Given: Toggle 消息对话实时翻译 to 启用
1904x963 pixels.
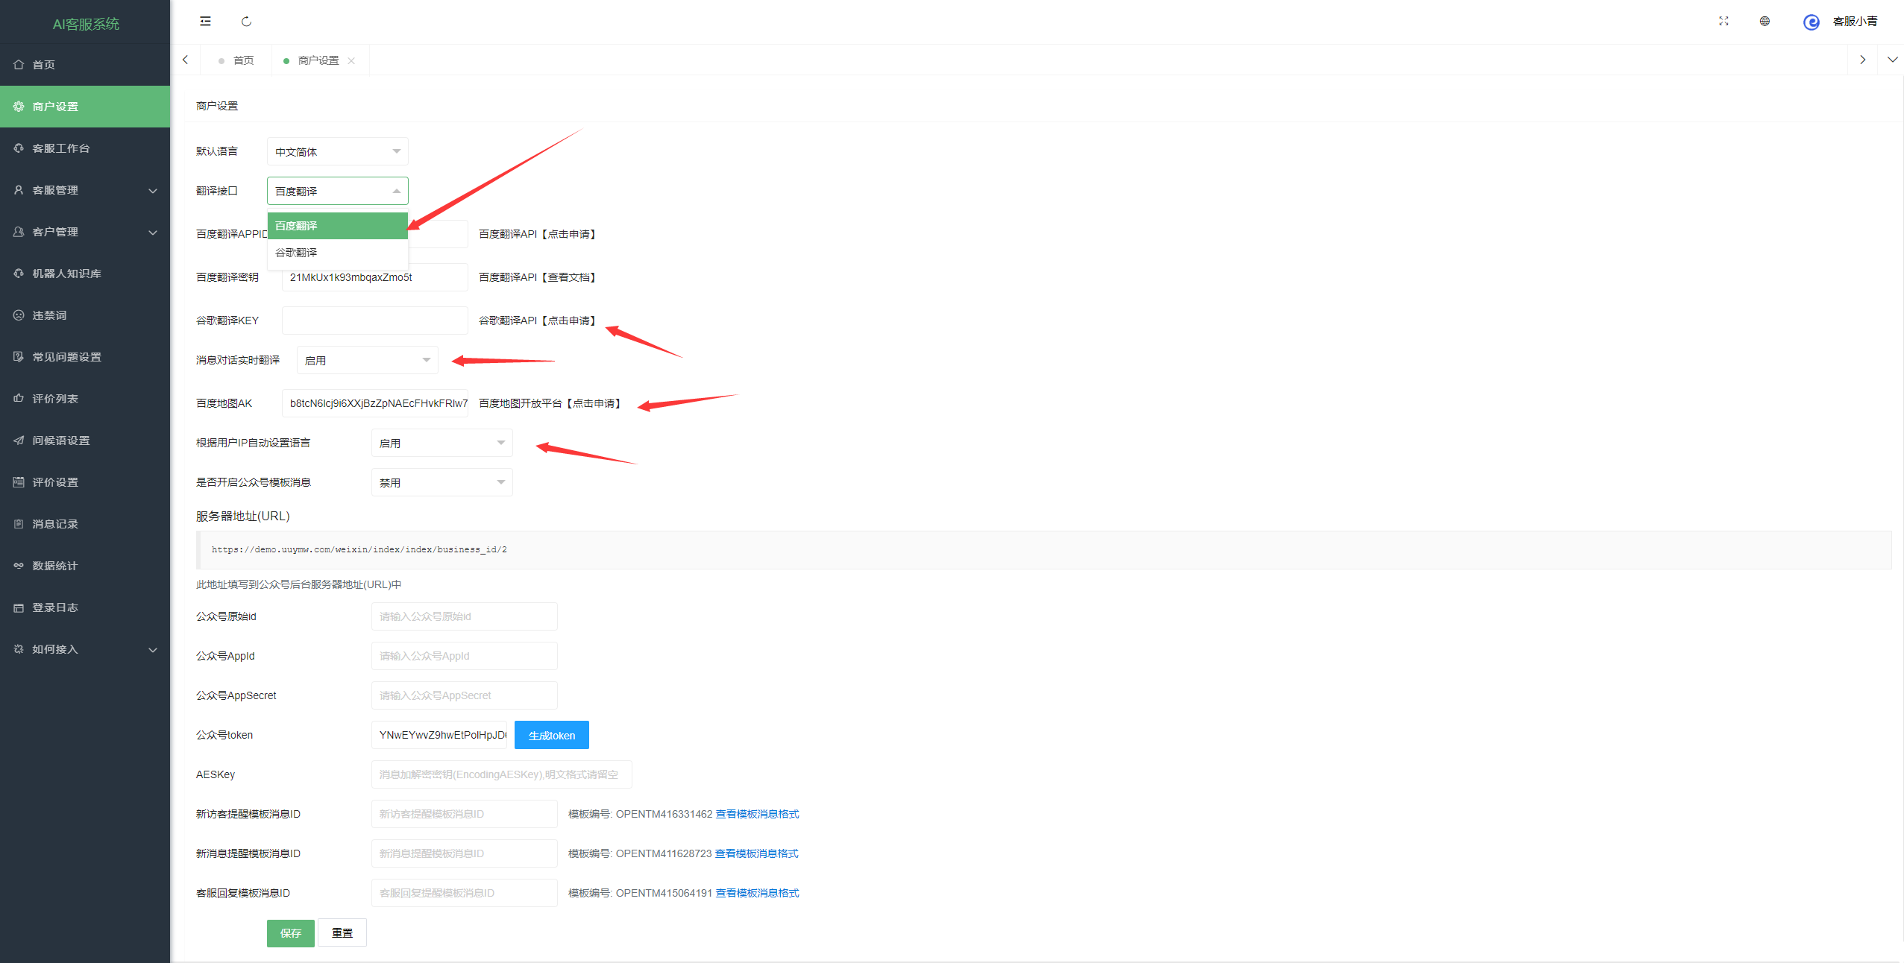Looking at the screenshot, I should point(366,360).
